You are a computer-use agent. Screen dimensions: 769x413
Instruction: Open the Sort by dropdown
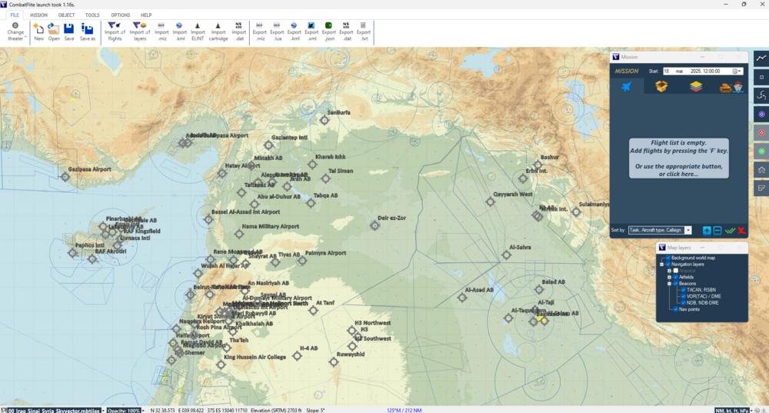[688, 230]
